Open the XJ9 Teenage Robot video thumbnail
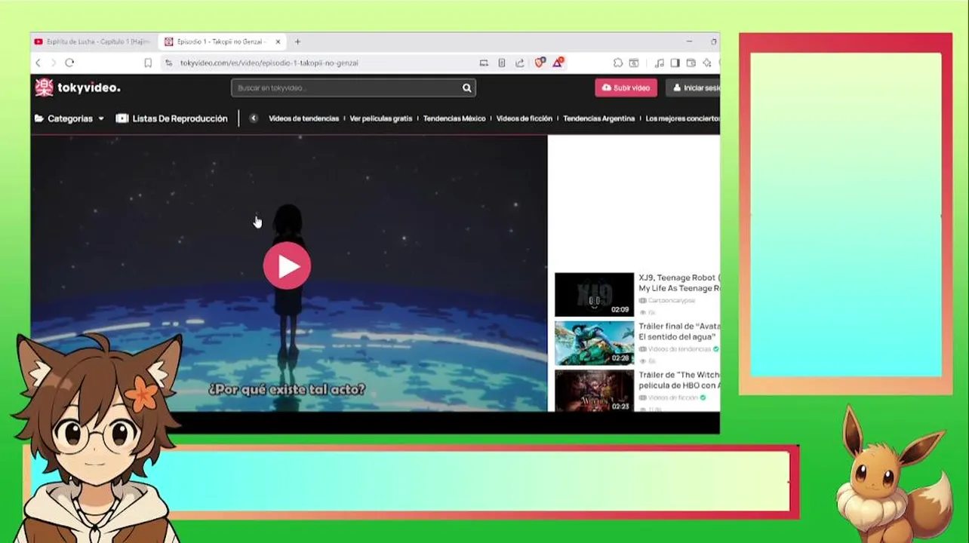The image size is (969, 543). point(594,295)
